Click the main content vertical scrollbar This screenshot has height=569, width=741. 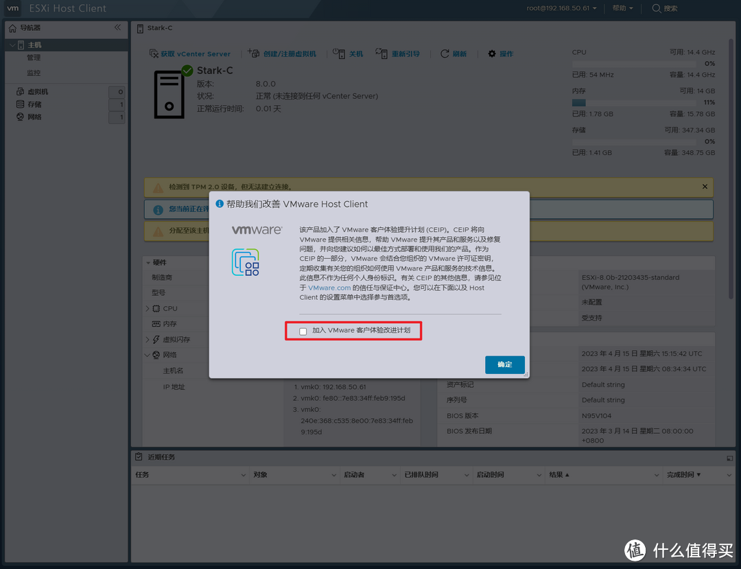coord(731,169)
